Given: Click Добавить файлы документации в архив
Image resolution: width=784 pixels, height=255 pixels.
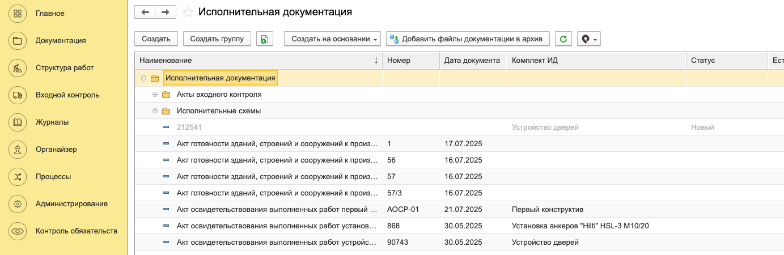Looking at the screenshot, I should pos(468,39).
